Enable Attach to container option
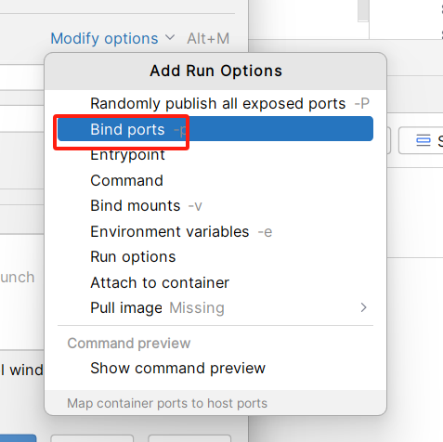The image size is (443, 442). point(215,282)
